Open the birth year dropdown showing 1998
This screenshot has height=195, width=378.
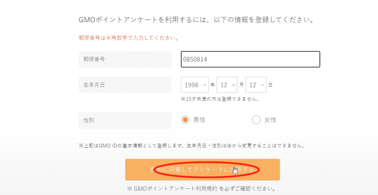coord(194,85)
